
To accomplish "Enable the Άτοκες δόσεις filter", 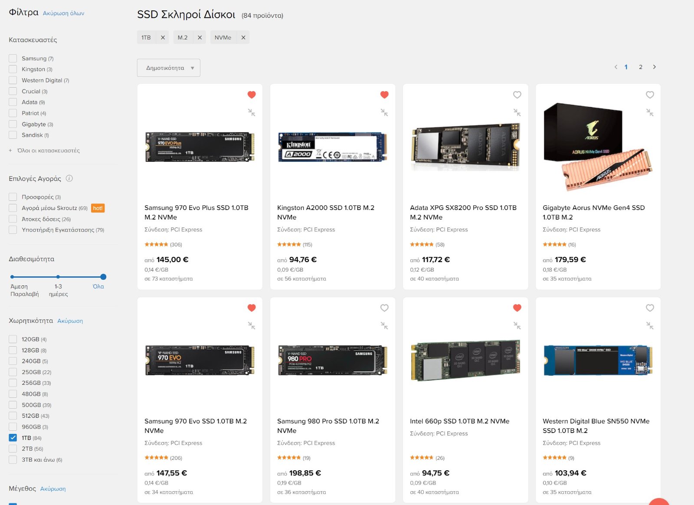I will pos(13,219).
